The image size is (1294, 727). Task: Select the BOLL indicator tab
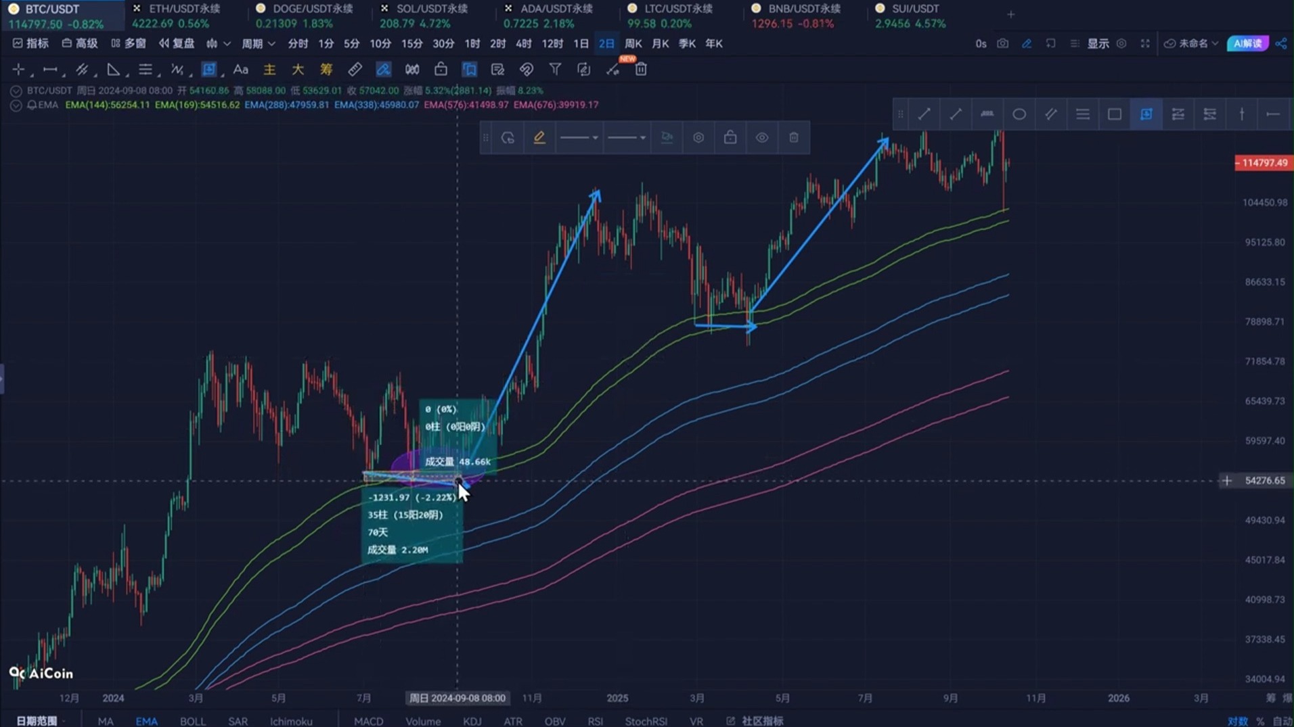(x=192, y=721)
